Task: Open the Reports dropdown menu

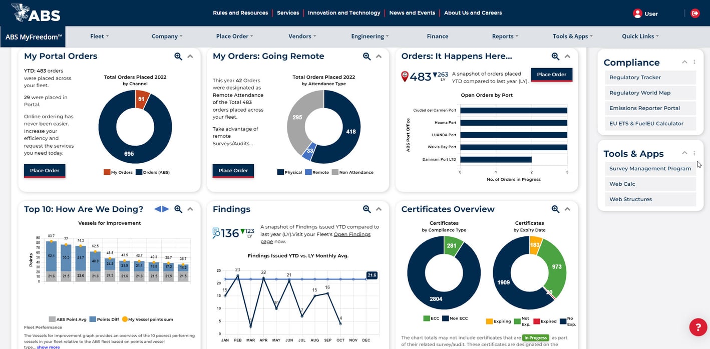Action: (505, 36)
